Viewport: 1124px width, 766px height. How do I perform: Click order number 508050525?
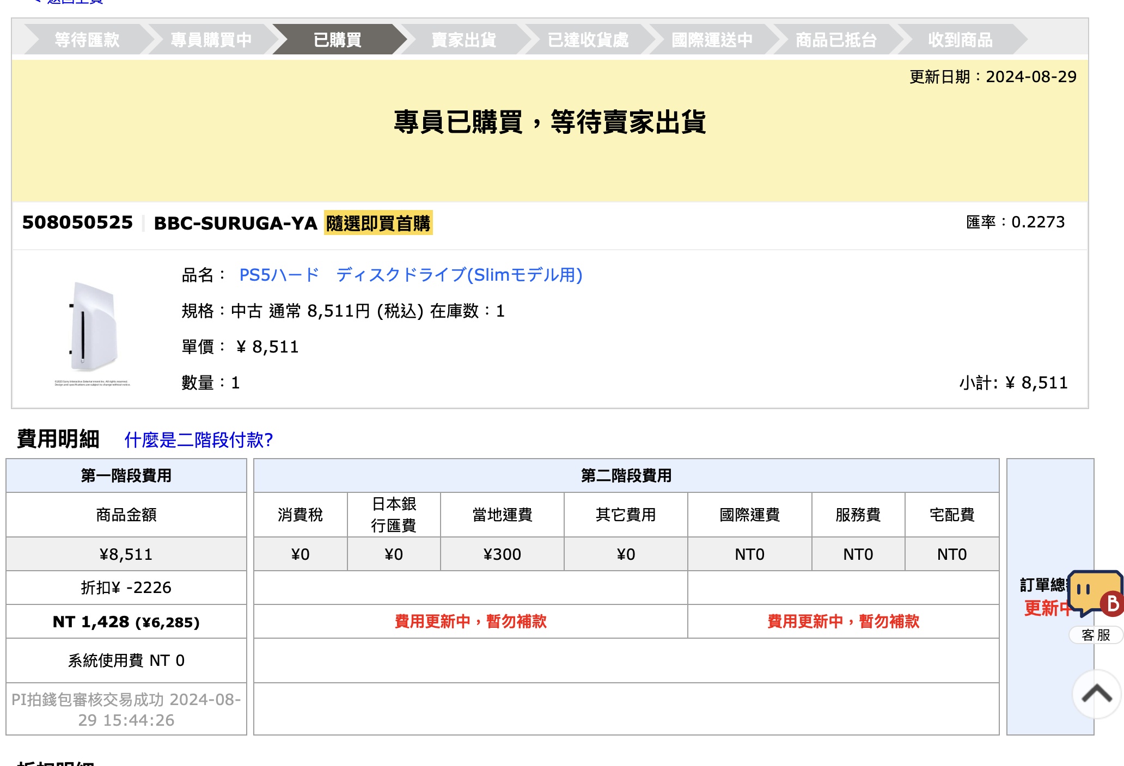[x=77, y=223]
